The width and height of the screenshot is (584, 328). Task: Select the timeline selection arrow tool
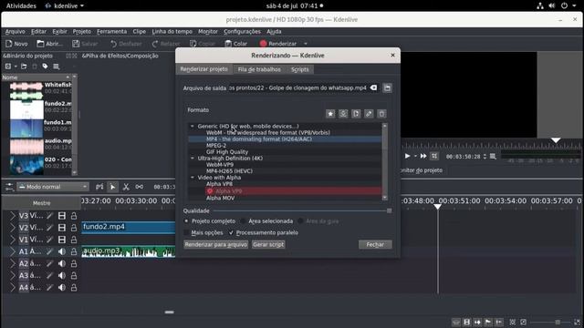coord(112,187)
